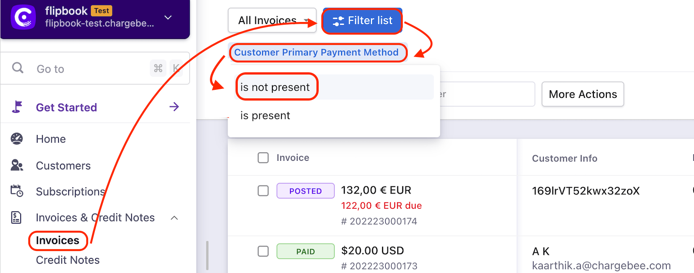Click the Customers people icon

(17, 165)
